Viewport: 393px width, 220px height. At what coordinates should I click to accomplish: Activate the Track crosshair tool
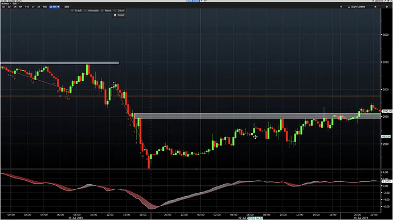[76, 10]
